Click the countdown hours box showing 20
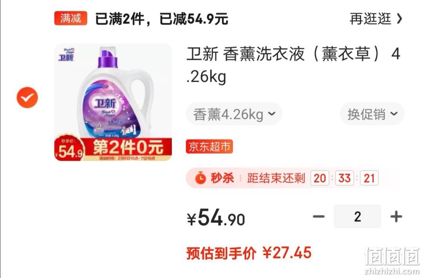Viewport: 423px width, 278px height. click(320, 178)
